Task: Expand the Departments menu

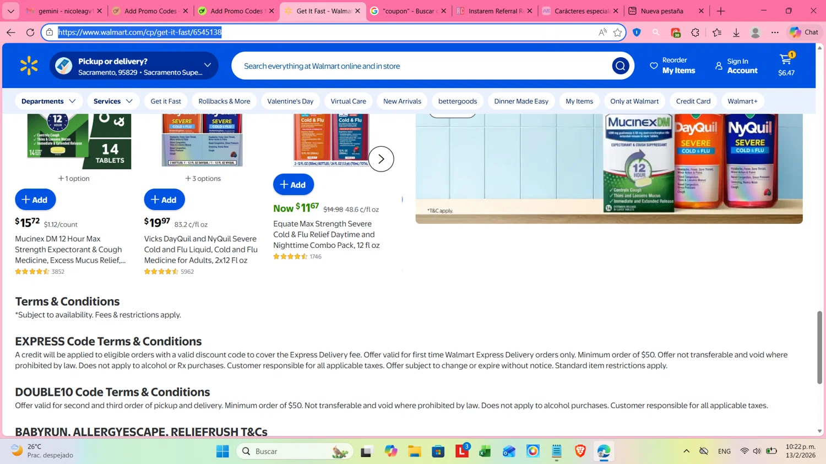Action: click(x=48, y=101)
